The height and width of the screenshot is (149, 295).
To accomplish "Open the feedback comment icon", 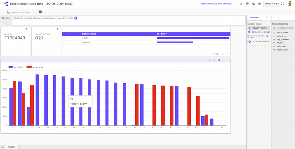I will tap(247, 4).
